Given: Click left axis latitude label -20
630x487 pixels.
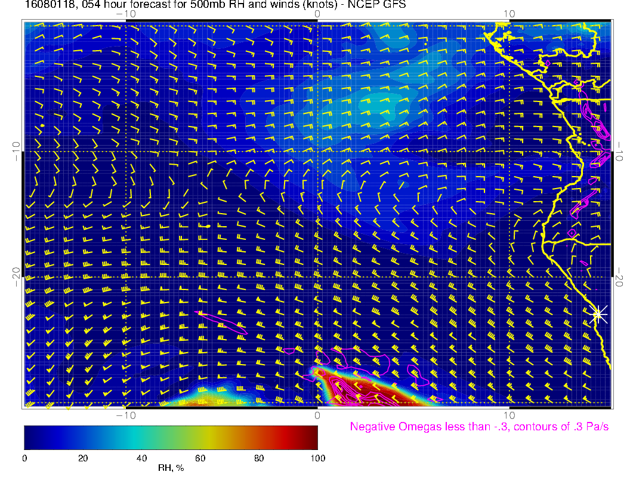Looking at the screenshot, I should coord(16,277).
